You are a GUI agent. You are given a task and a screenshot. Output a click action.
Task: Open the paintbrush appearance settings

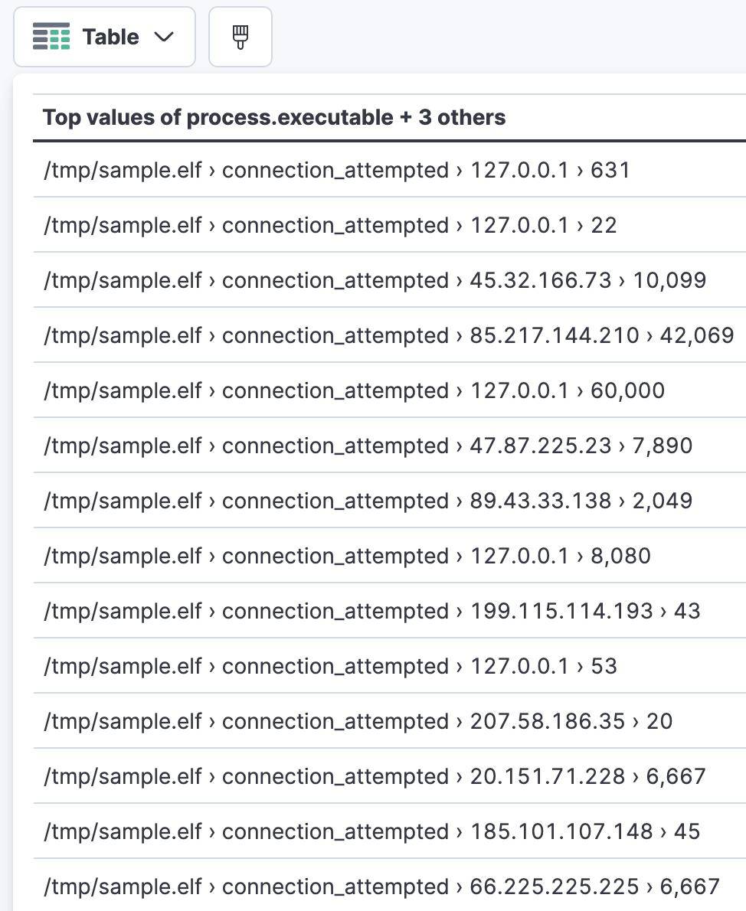point(240,36)
